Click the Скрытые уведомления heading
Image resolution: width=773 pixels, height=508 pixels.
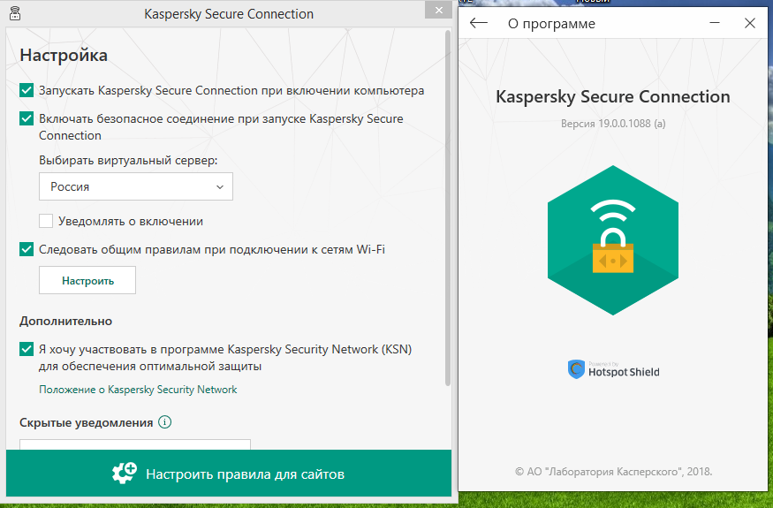click(x=87, y=422)
